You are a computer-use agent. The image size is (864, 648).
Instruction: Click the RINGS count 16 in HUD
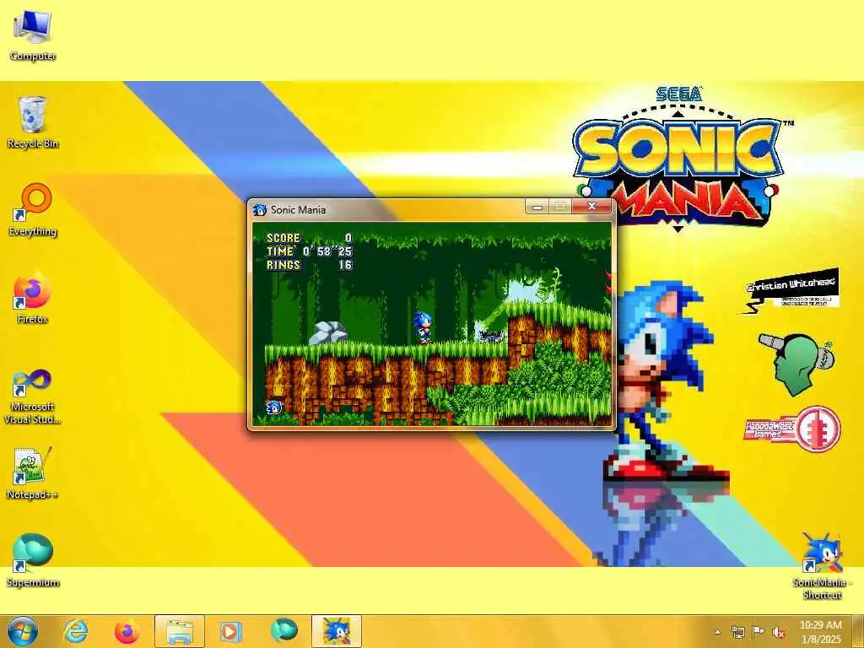tap(345, 265)
